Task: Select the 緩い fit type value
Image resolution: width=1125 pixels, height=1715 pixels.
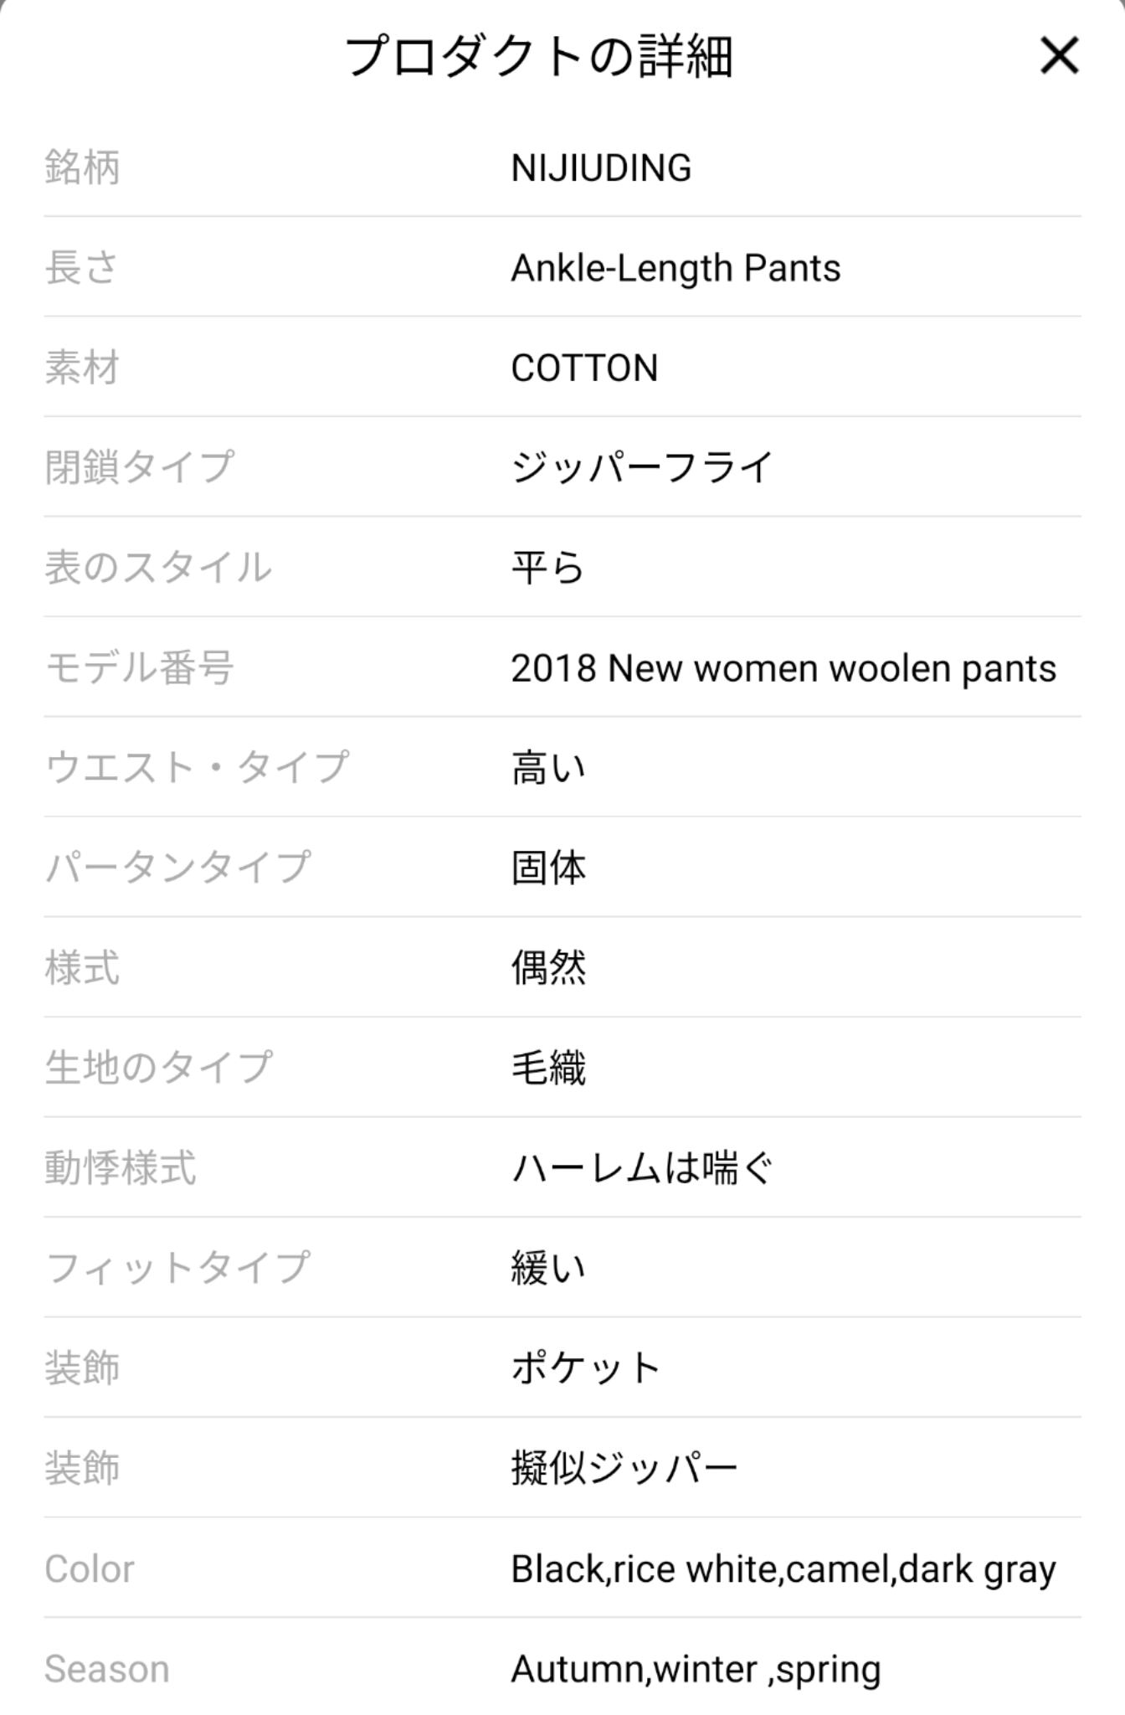Action: (x=548, y=1268)
